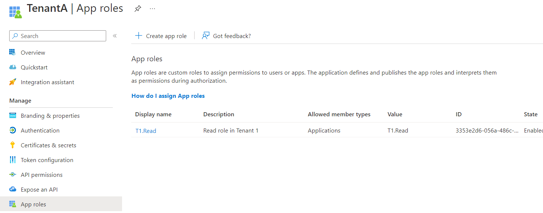This screenshot has width=543, height=213.
Task: Collapse the sidebar with the double chevron
Action: click(115, 36)
